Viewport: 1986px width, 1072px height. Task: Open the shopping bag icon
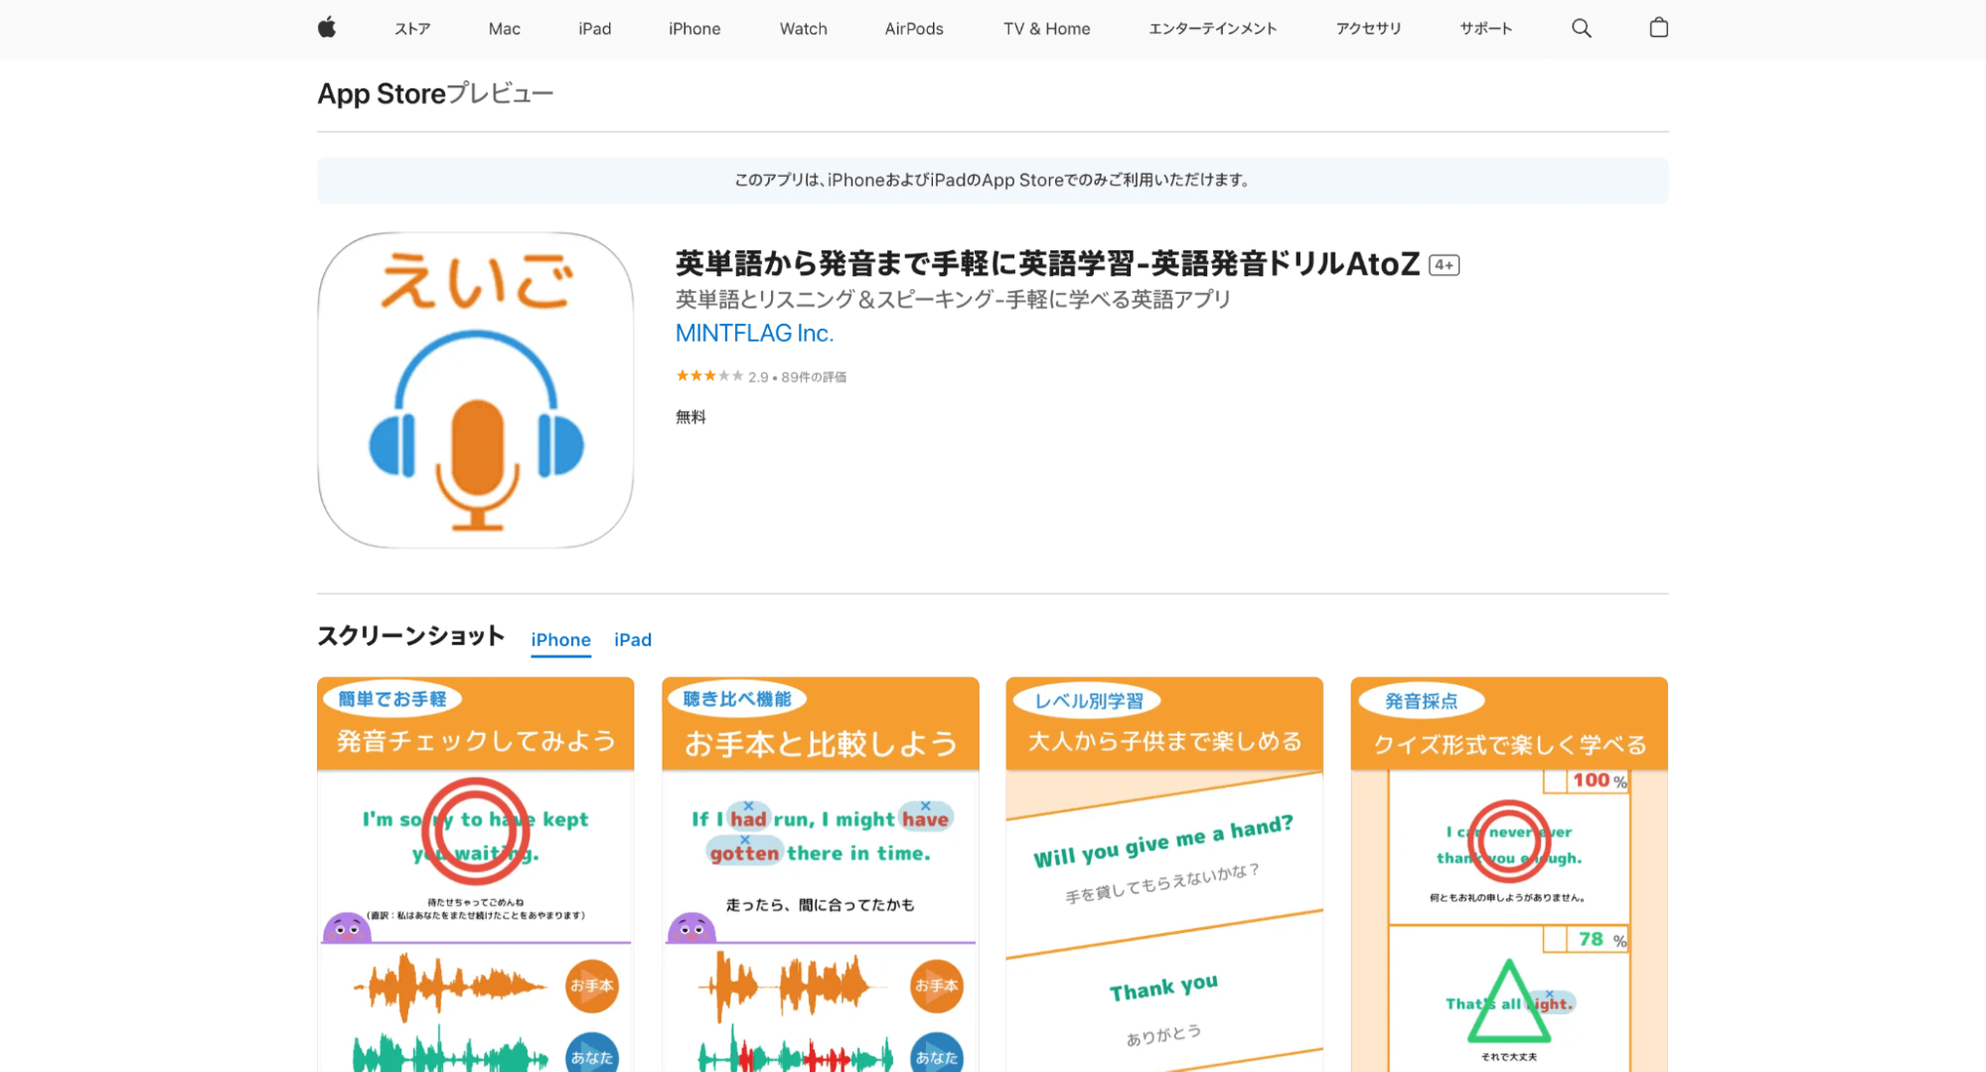click(1658, 28)
